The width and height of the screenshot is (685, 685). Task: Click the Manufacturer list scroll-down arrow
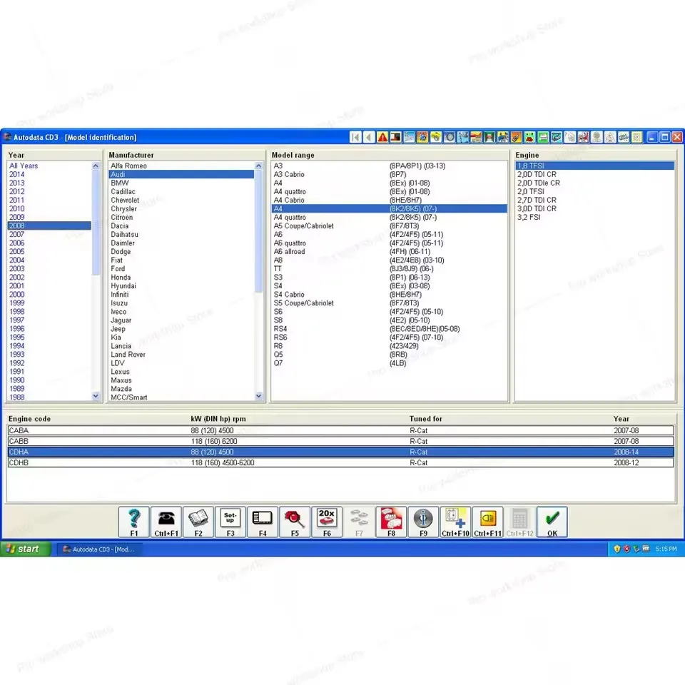[x=258, y=395]
